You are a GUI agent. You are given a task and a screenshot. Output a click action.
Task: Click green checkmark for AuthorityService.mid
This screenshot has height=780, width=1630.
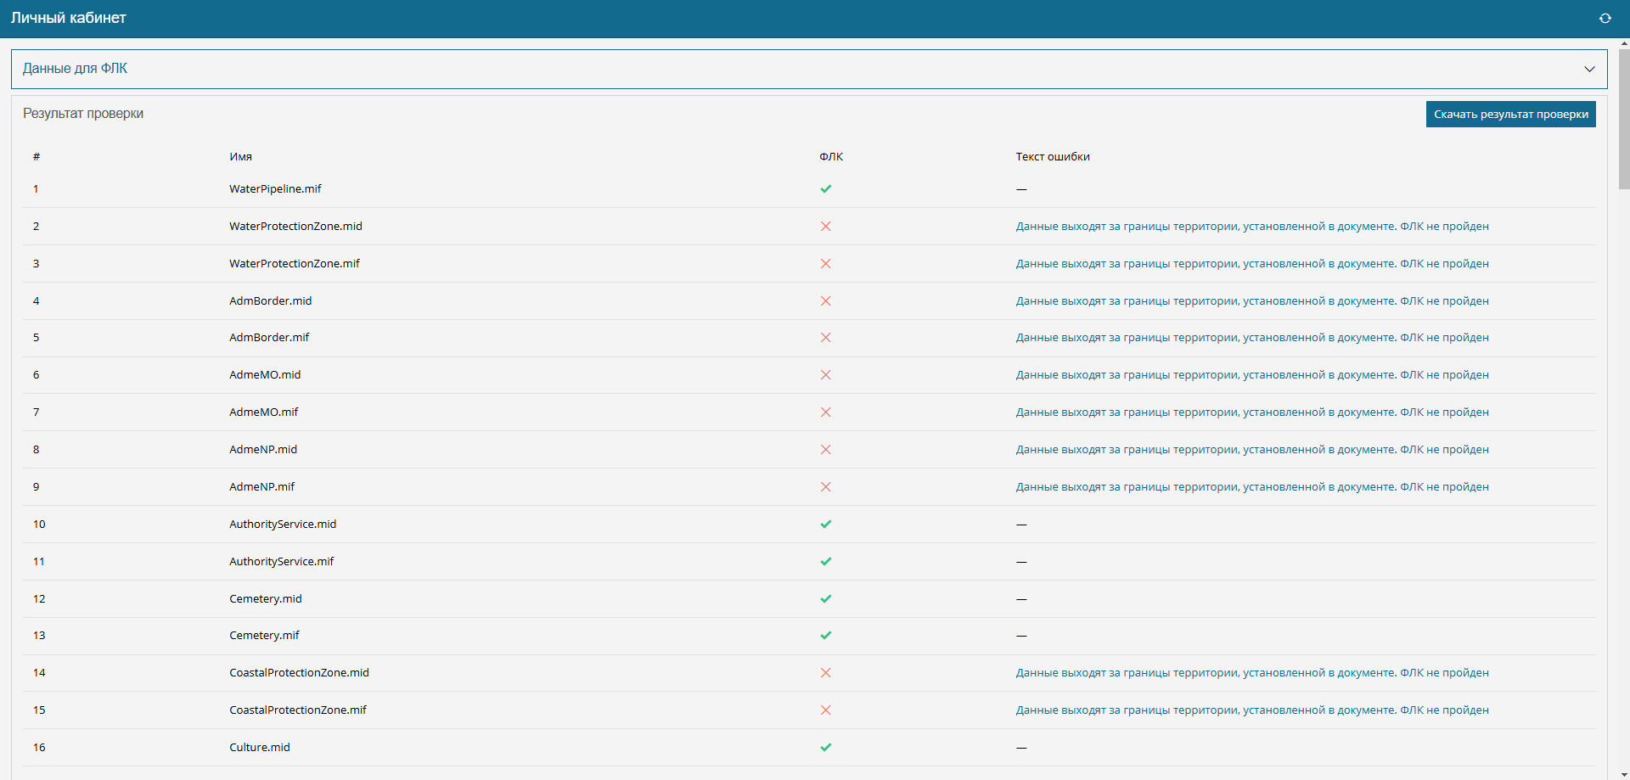(x=825, y=525)
